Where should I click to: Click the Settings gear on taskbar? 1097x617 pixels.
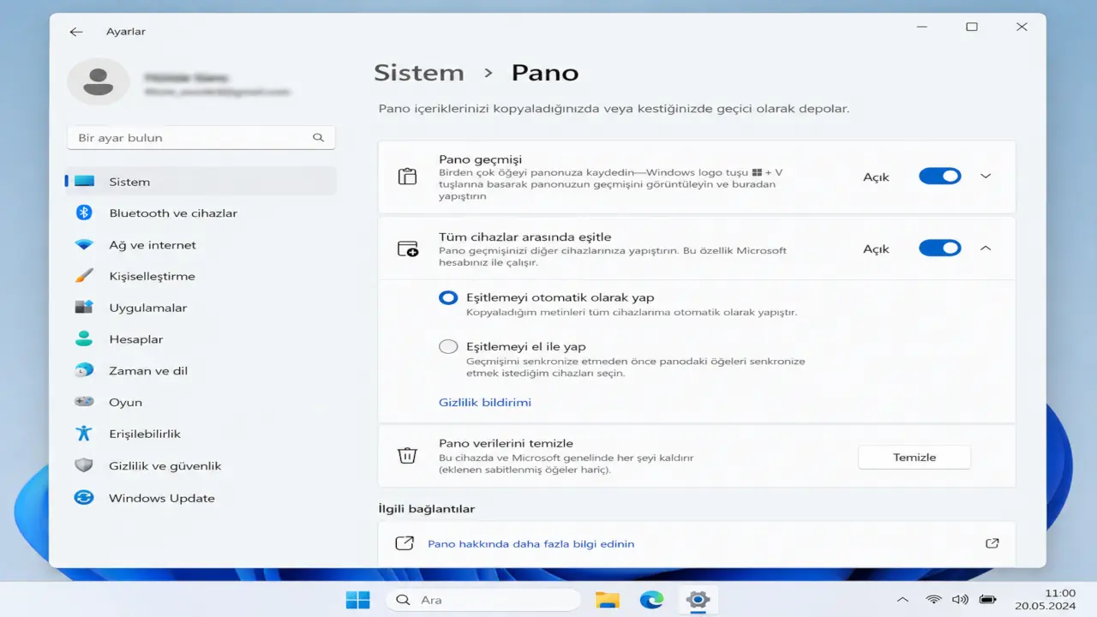(x=698, y=600)
